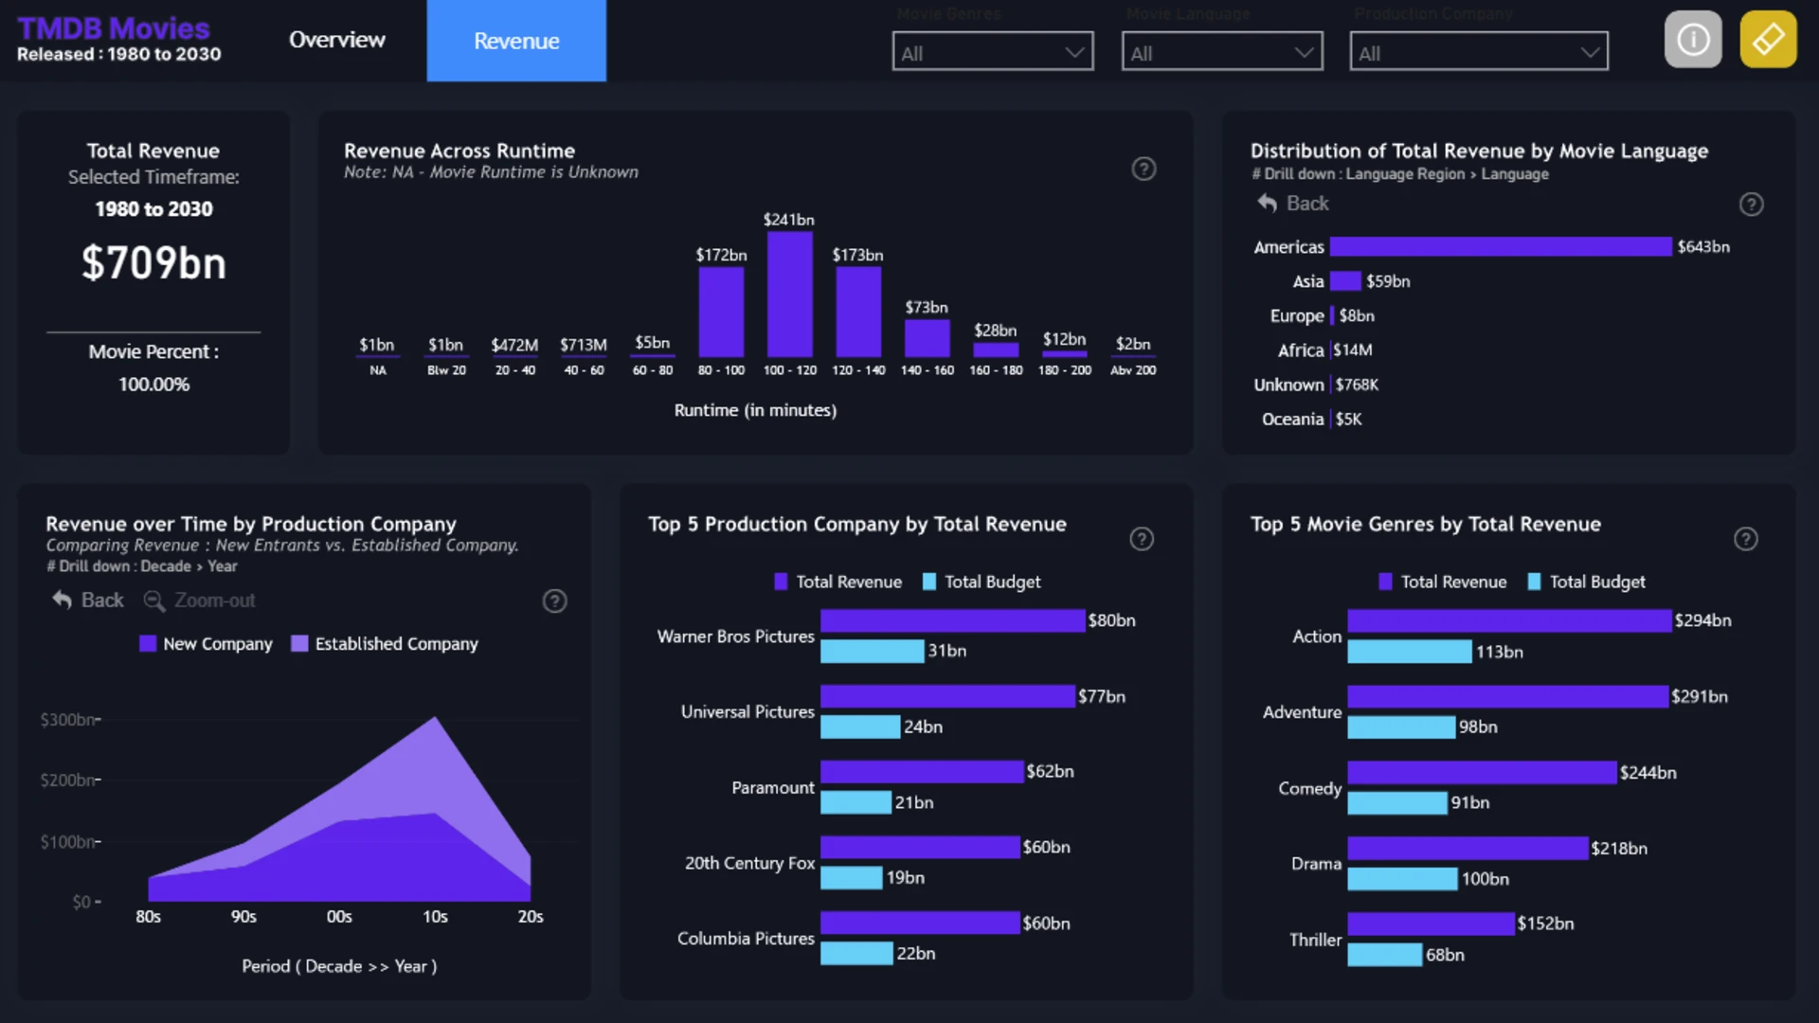Click the Americas revenue bar
Viewport: 1819px width, 1023px height.
pyautogui.click(x=1501, y=247)
